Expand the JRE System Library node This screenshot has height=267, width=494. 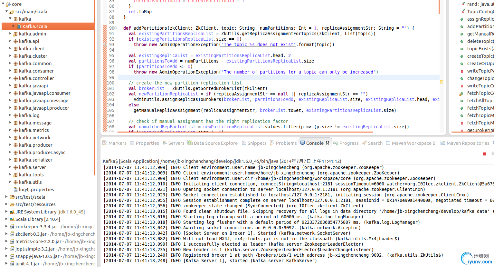[x=6, y=212]
